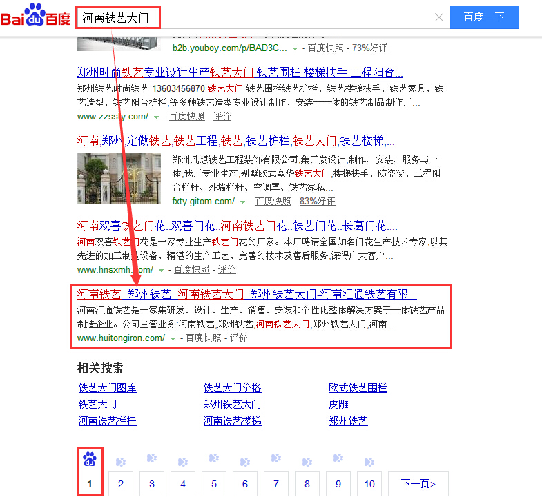Click the paw icon above page 9
Viewport: 542px width, 497px height.
click(338, 458)
